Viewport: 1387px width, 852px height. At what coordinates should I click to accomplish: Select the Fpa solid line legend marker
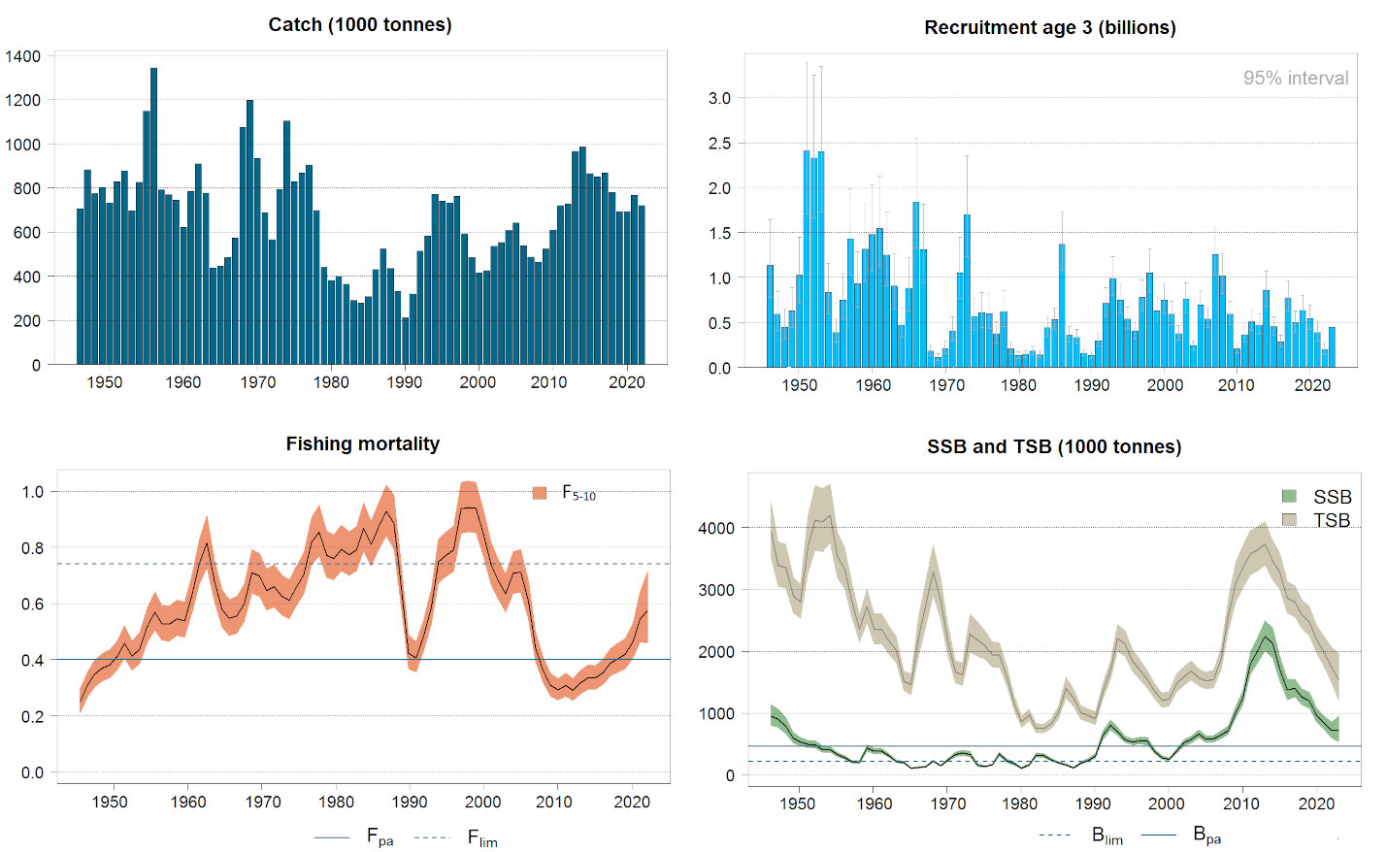point(332,837)
